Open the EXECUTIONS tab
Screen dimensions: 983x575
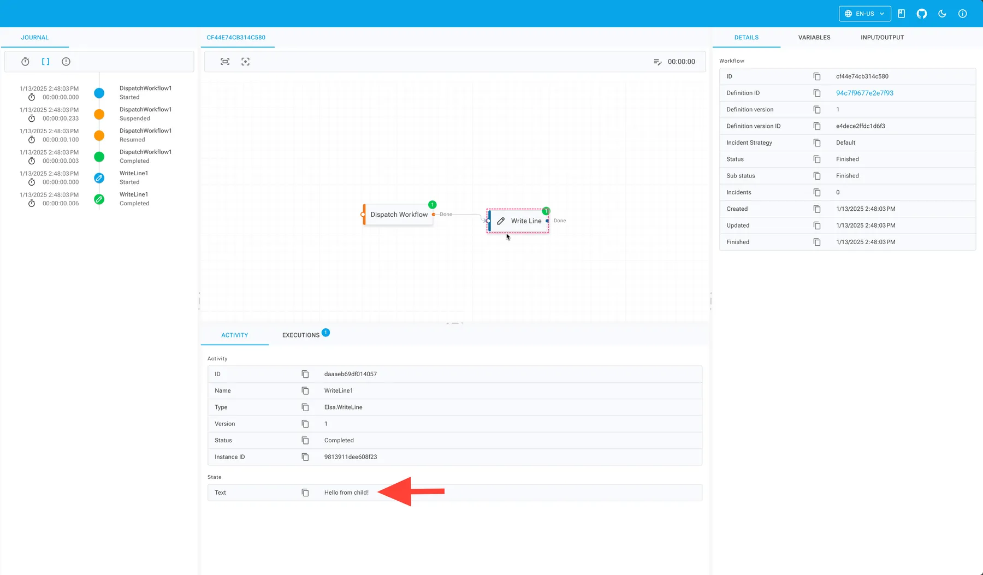[300, 335]
